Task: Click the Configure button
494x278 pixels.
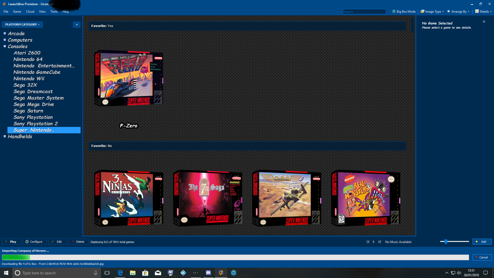Action: (35, 242)
